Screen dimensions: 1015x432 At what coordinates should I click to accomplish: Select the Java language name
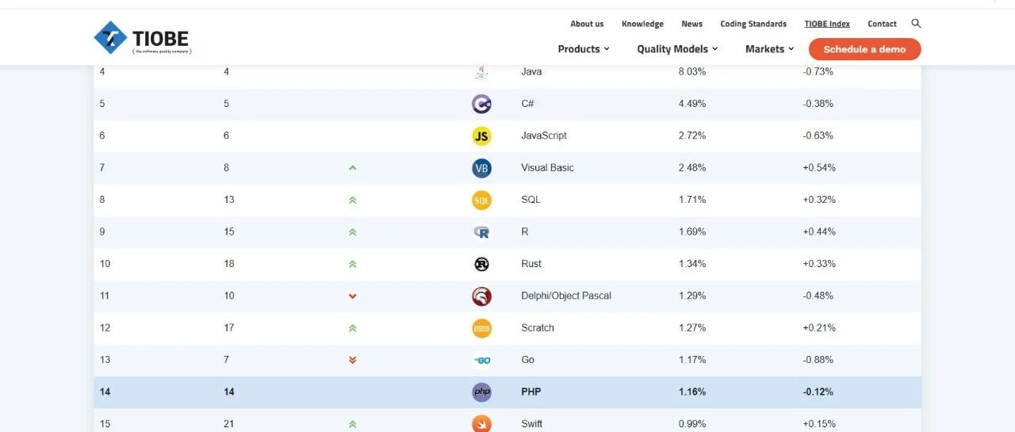[x=531, y=71]
